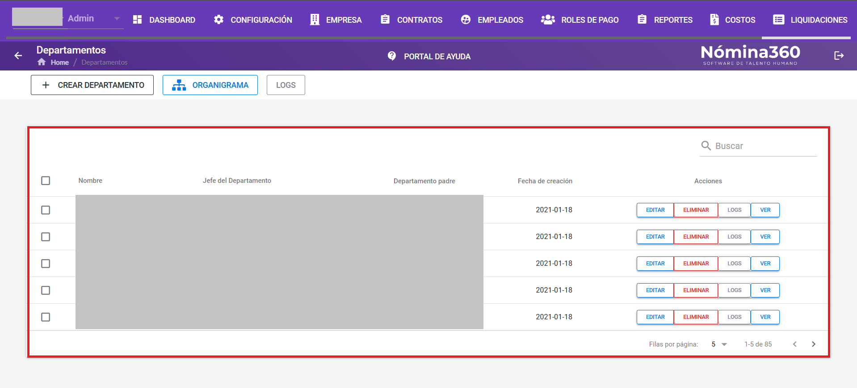Click the help question mark icon

[392, 56]
